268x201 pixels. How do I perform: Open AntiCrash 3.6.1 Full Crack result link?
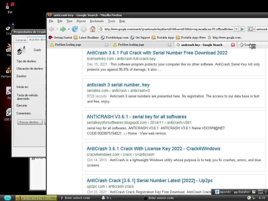coord(157,53)
